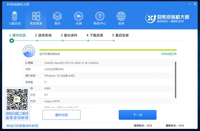Select the 系统盘 C: row
This screenshot has height=131, width=200.
[99, 82]
